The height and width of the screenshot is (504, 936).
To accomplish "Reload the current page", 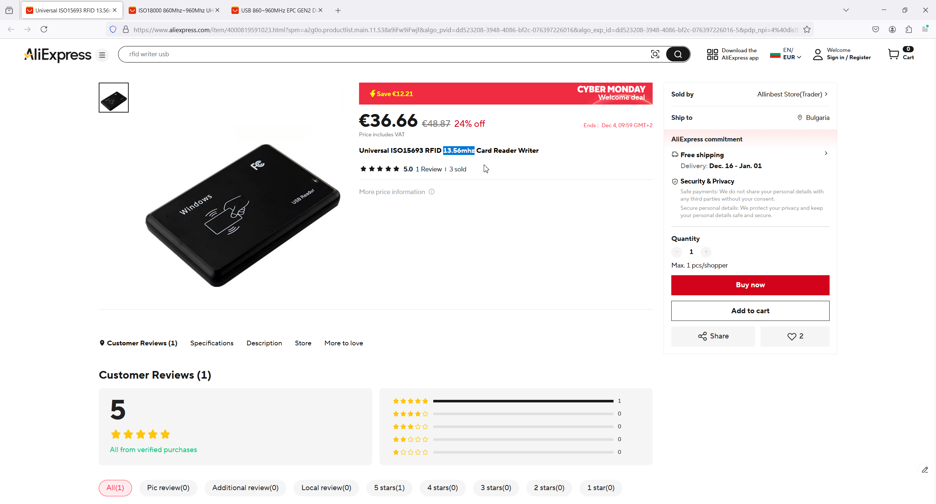I will point(44,29).
